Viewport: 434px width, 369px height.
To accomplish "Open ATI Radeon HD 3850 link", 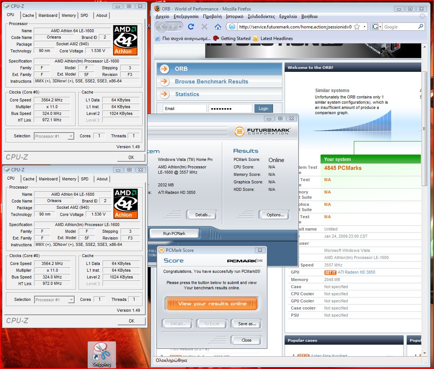I will pos(356,272).
